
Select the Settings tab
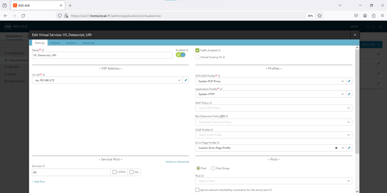[40, 43]
